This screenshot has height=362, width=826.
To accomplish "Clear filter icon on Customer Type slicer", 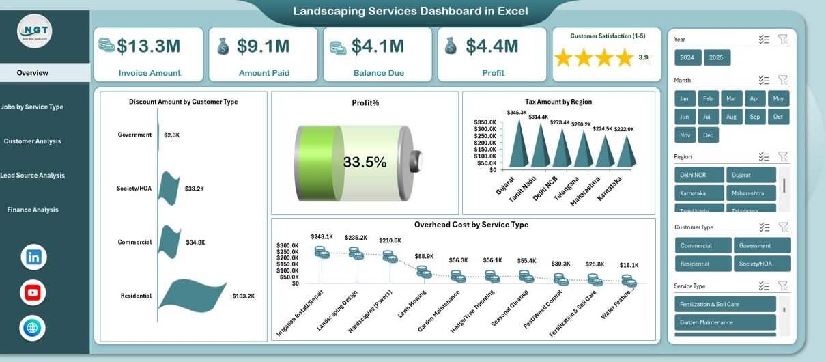I will [x=783, y=227].
